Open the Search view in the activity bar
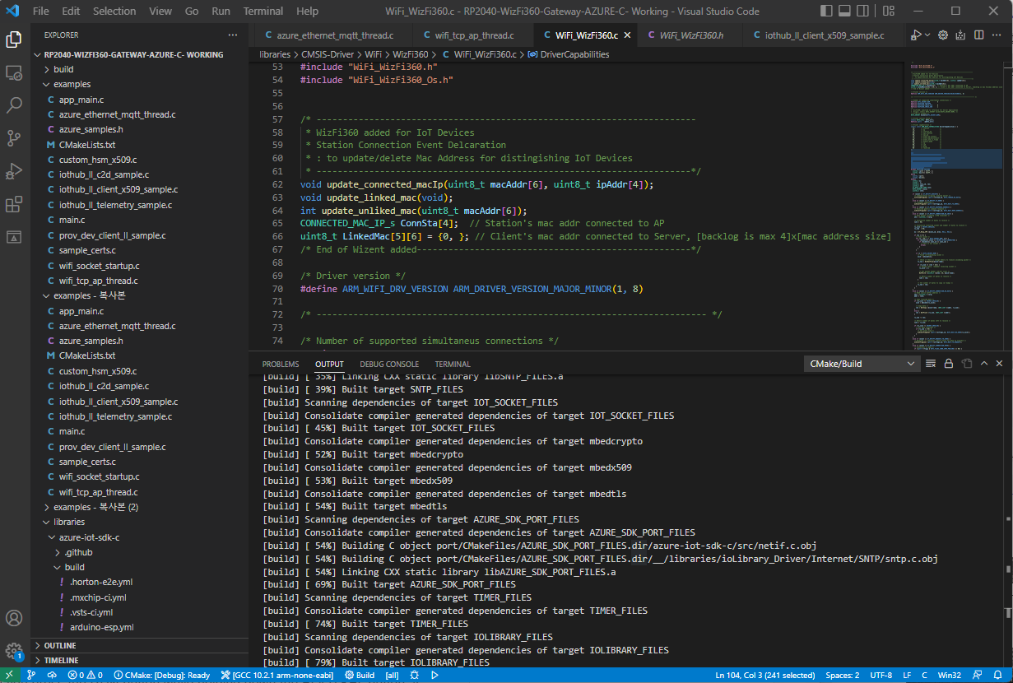The image size is (1013, 683). pos(14,105)
